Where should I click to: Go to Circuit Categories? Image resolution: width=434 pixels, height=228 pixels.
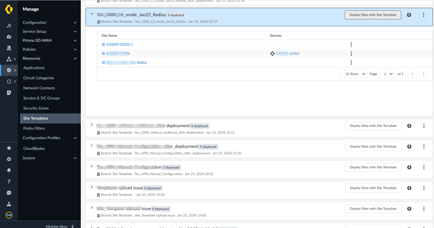[x=39, y=78]
